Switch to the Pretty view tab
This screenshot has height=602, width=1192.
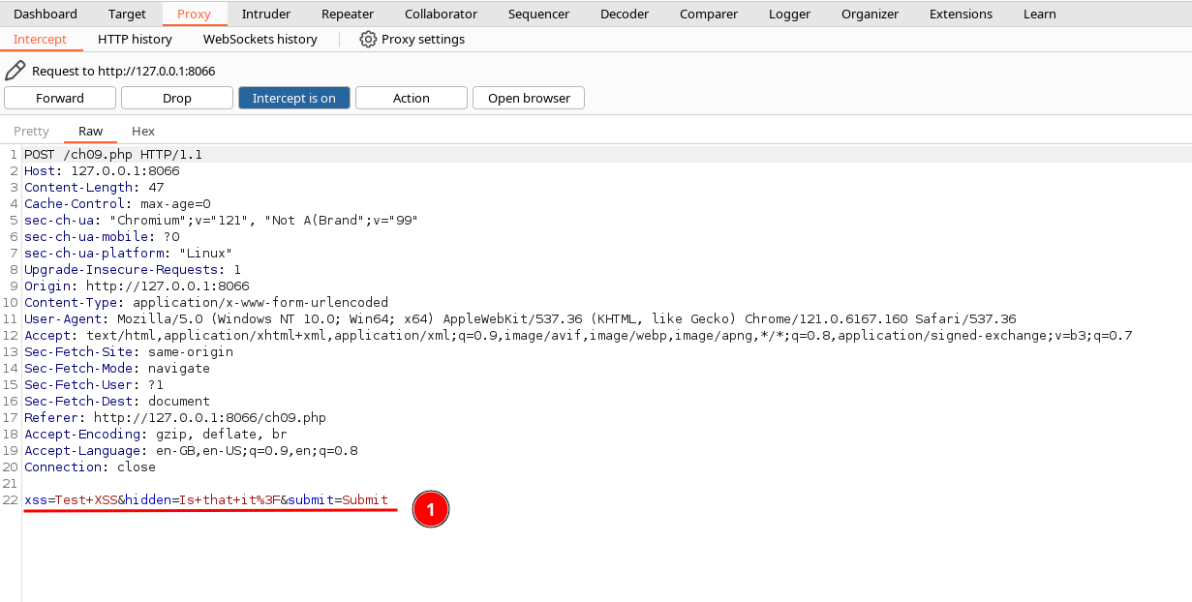[31, 132]
